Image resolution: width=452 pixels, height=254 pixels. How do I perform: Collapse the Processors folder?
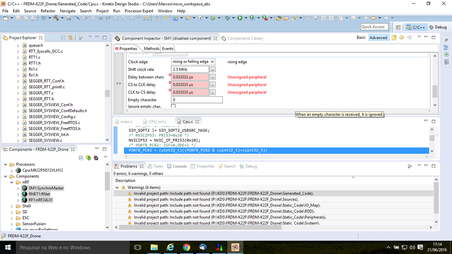click(x=5, y=165)
